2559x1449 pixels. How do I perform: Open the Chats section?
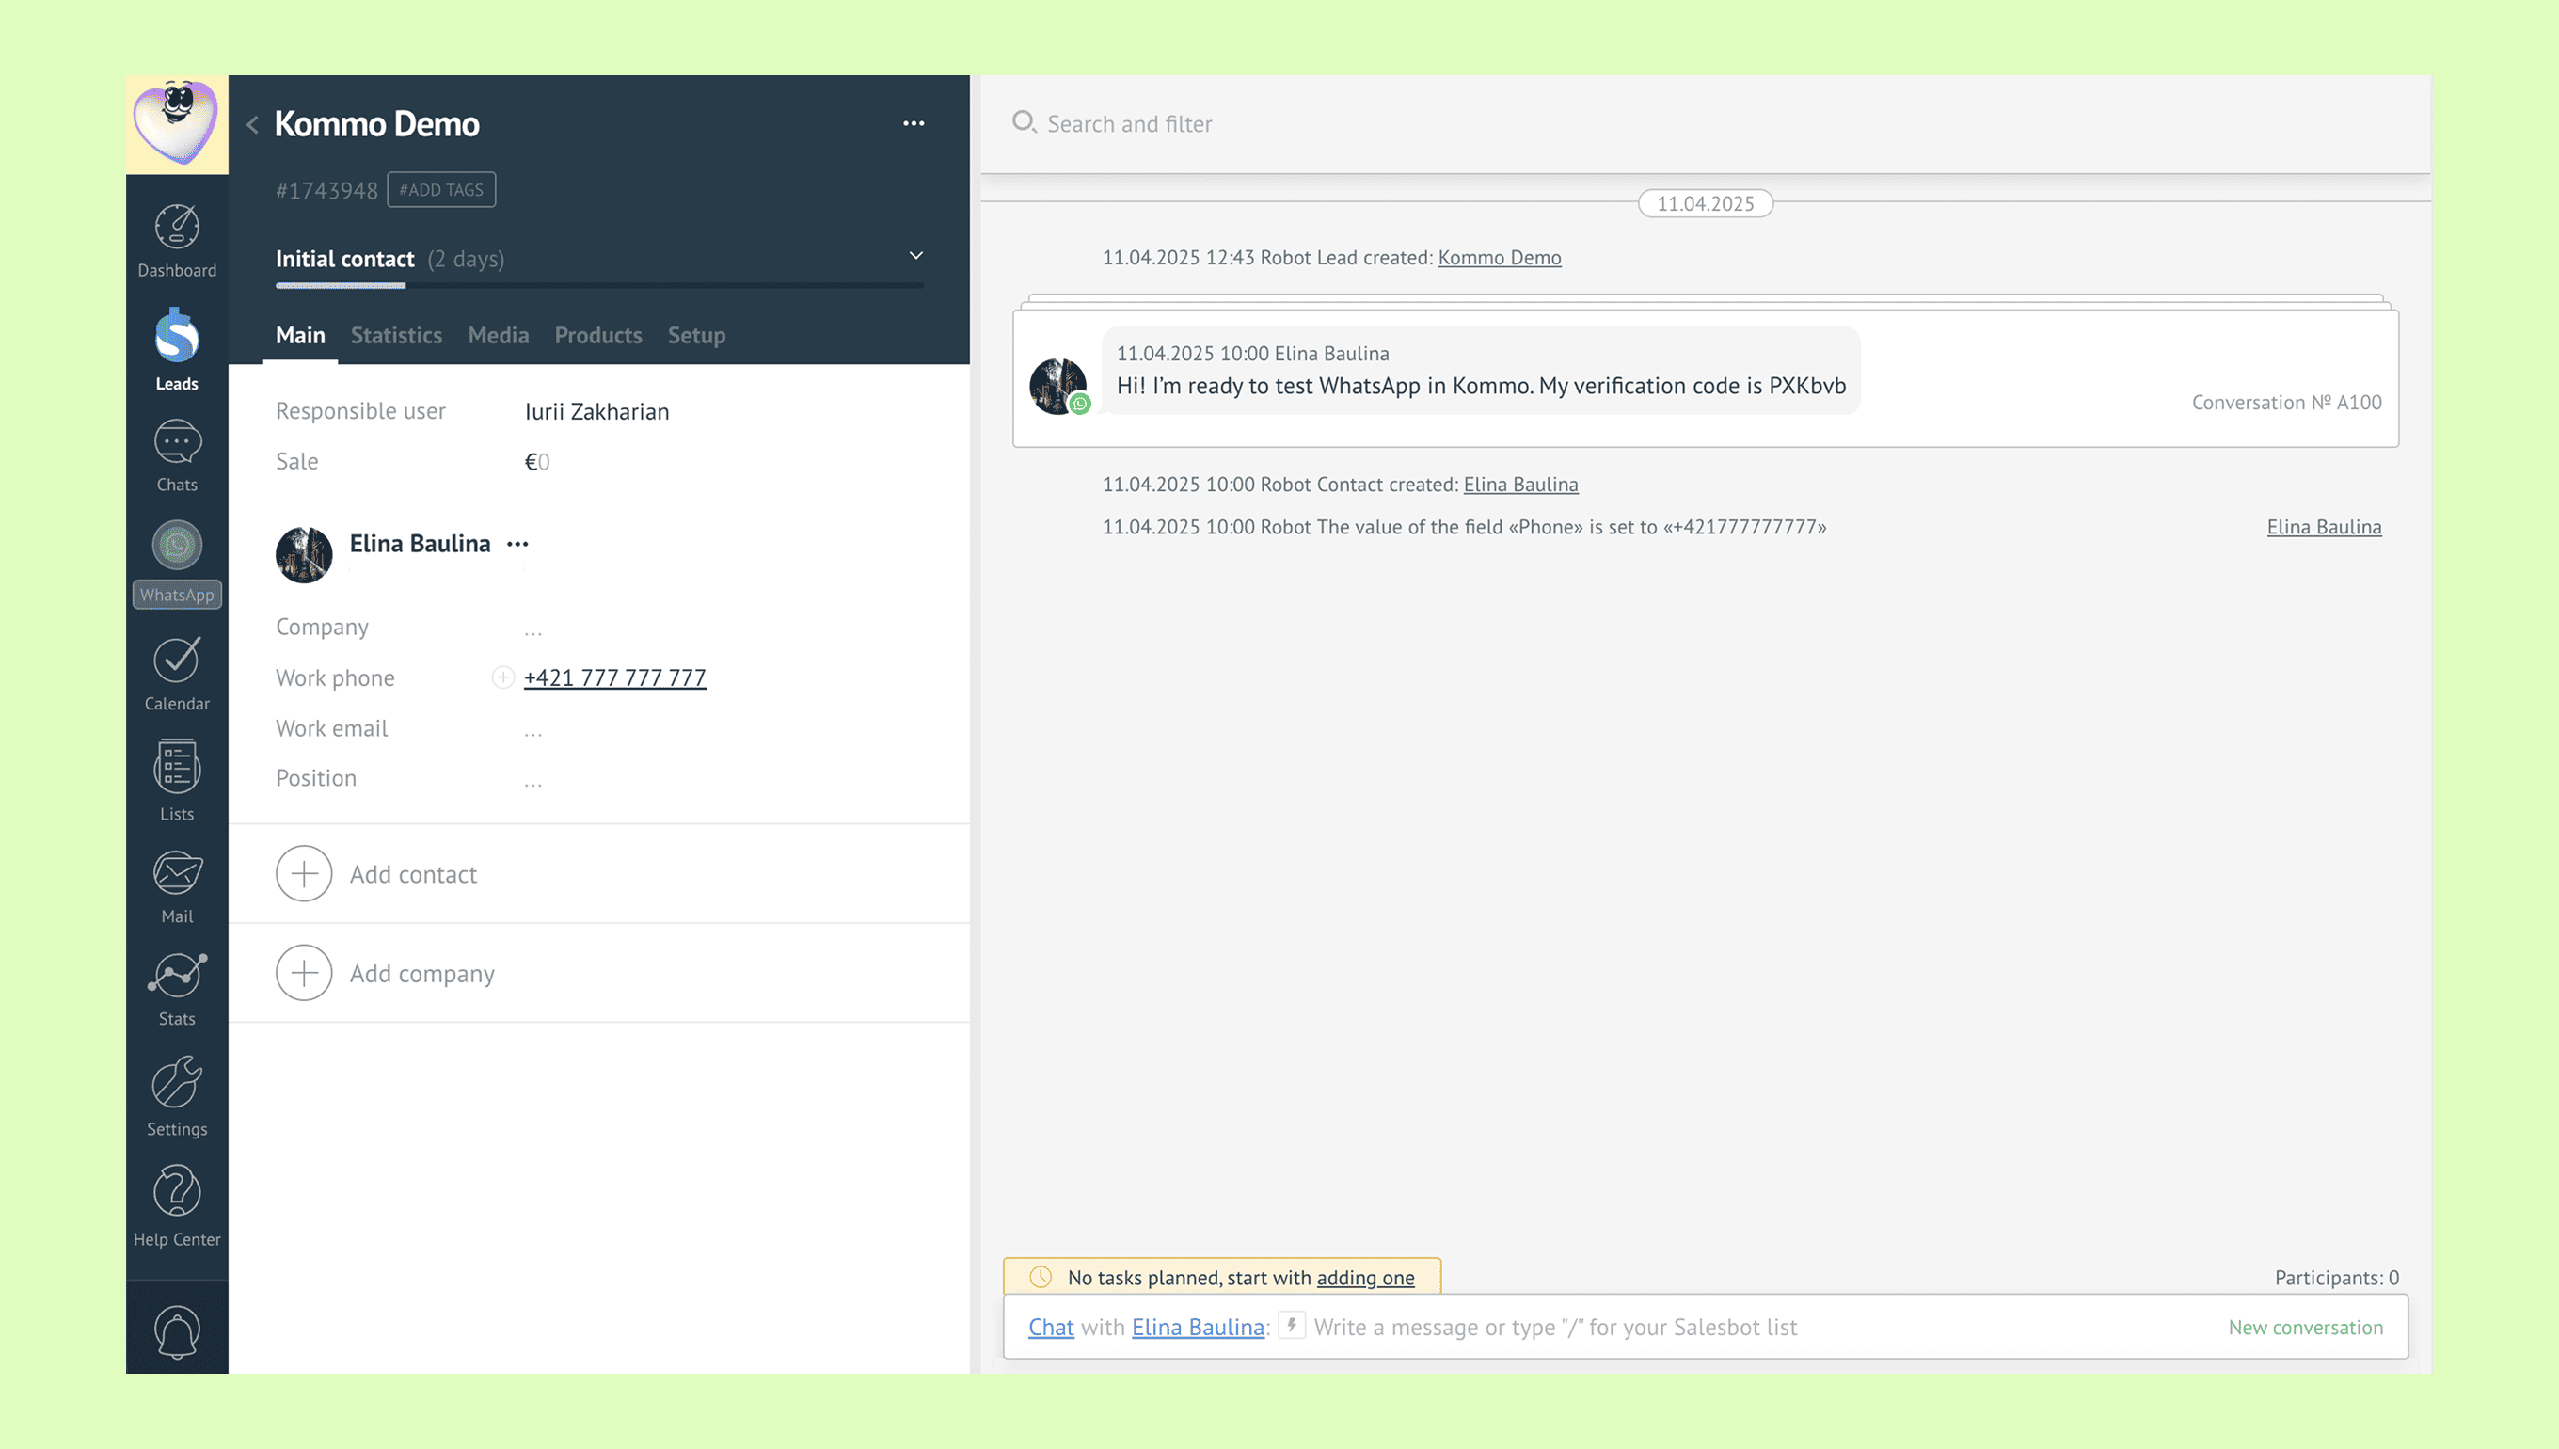click(x=177, y=455)
